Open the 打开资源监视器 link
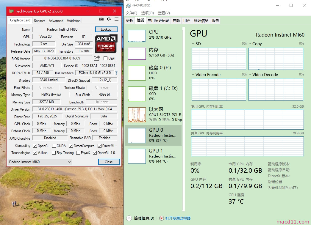Screen dimensions: 311x225 (x=178, y=218)
